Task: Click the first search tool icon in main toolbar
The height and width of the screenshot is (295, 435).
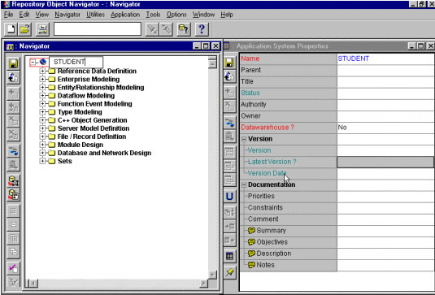Action: [x=152, y=29]
